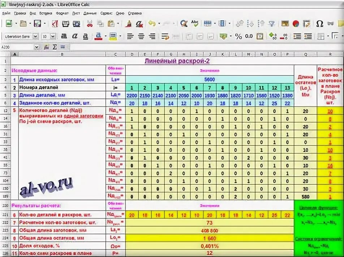
Task: Insert a pivot table
Action: [x=307, y=24]
